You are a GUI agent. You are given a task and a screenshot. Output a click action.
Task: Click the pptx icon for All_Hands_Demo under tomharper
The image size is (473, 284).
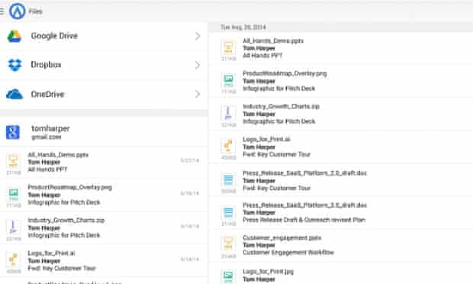pos(13,161)
